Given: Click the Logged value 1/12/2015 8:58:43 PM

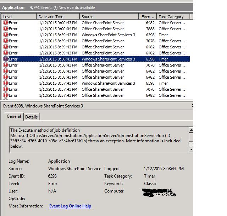Looking at the screenshot, I should tap(164, 169).
